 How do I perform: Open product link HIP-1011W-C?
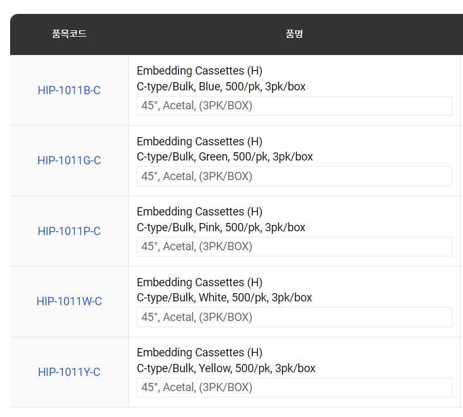[69, 301]
